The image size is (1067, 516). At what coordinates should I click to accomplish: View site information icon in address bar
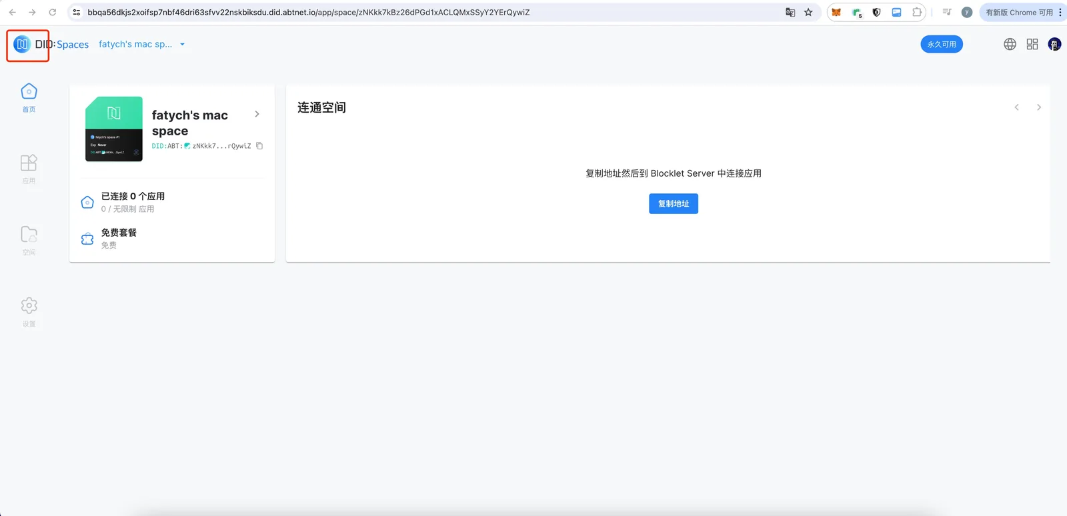tap(77, 12)
